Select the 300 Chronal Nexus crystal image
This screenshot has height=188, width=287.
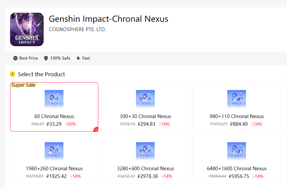tap(145, 99)
